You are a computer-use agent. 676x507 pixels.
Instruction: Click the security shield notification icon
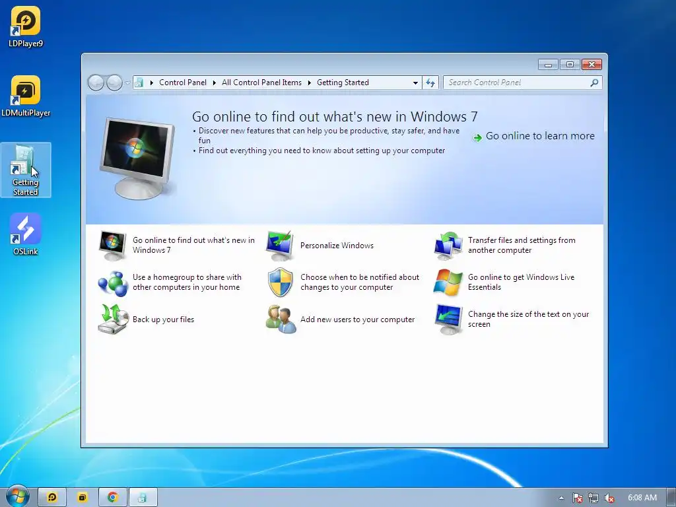point(280,283)
